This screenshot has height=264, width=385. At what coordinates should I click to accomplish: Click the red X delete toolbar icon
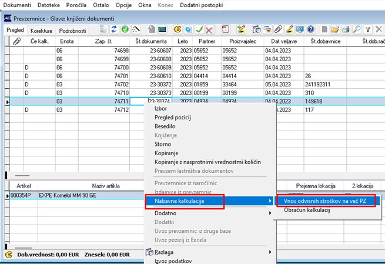[209, 29]
